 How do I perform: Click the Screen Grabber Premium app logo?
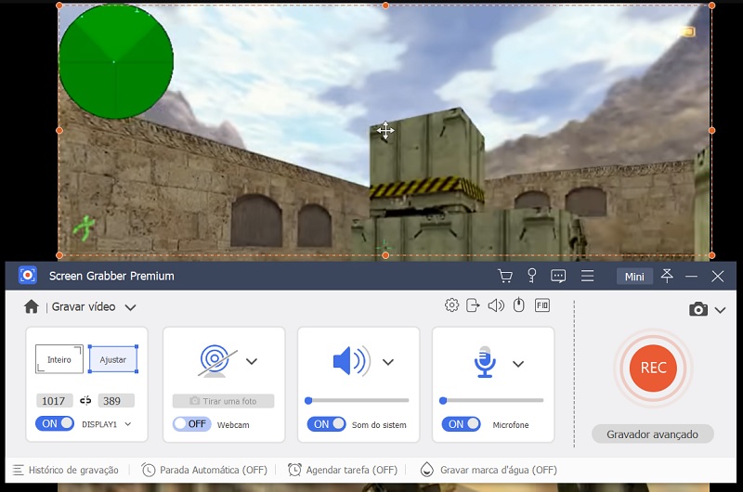[x=28, y=275]
